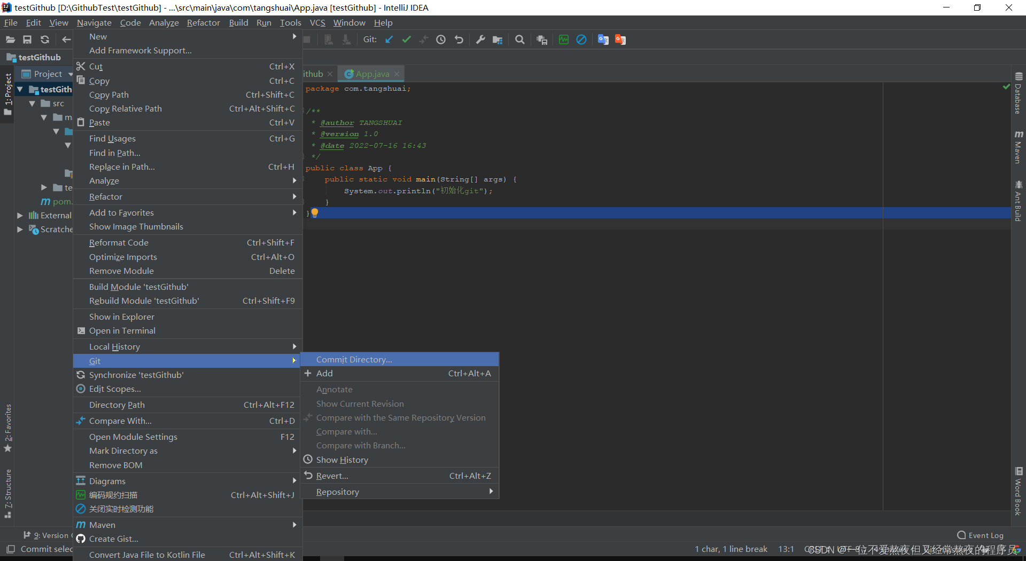Open the Ant Build side panel

[1019, 201]
